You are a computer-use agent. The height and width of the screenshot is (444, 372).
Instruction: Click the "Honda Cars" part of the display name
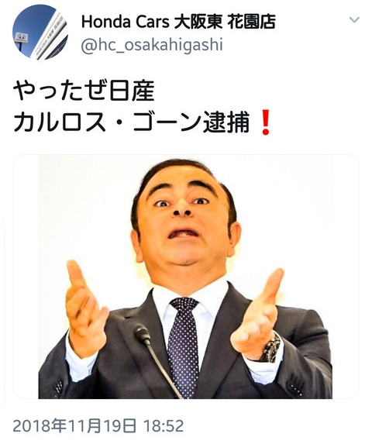tap(126, 22)
